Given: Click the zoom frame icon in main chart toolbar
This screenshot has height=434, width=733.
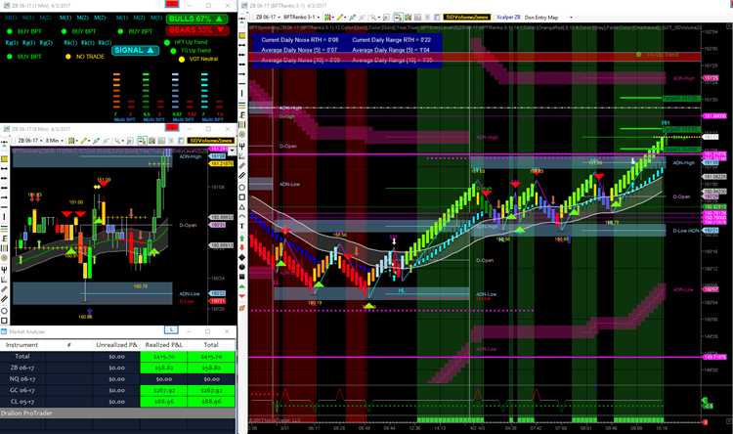Looking at the screenshot, I should pos(386,17).
